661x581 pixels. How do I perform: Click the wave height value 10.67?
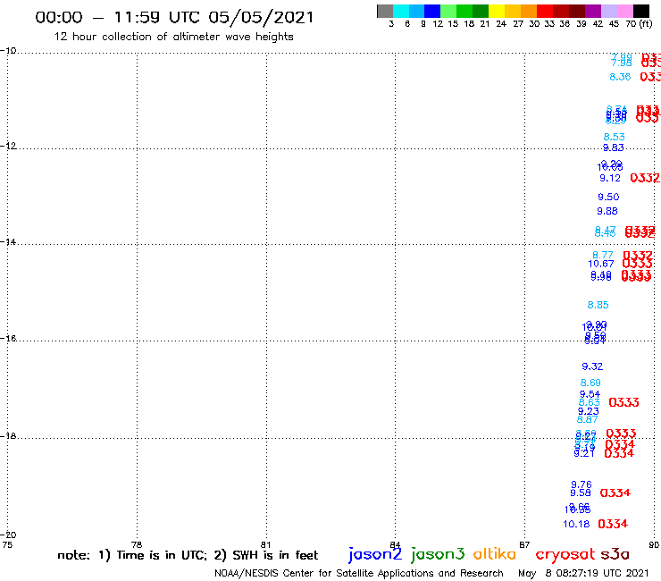pos(601,264)
